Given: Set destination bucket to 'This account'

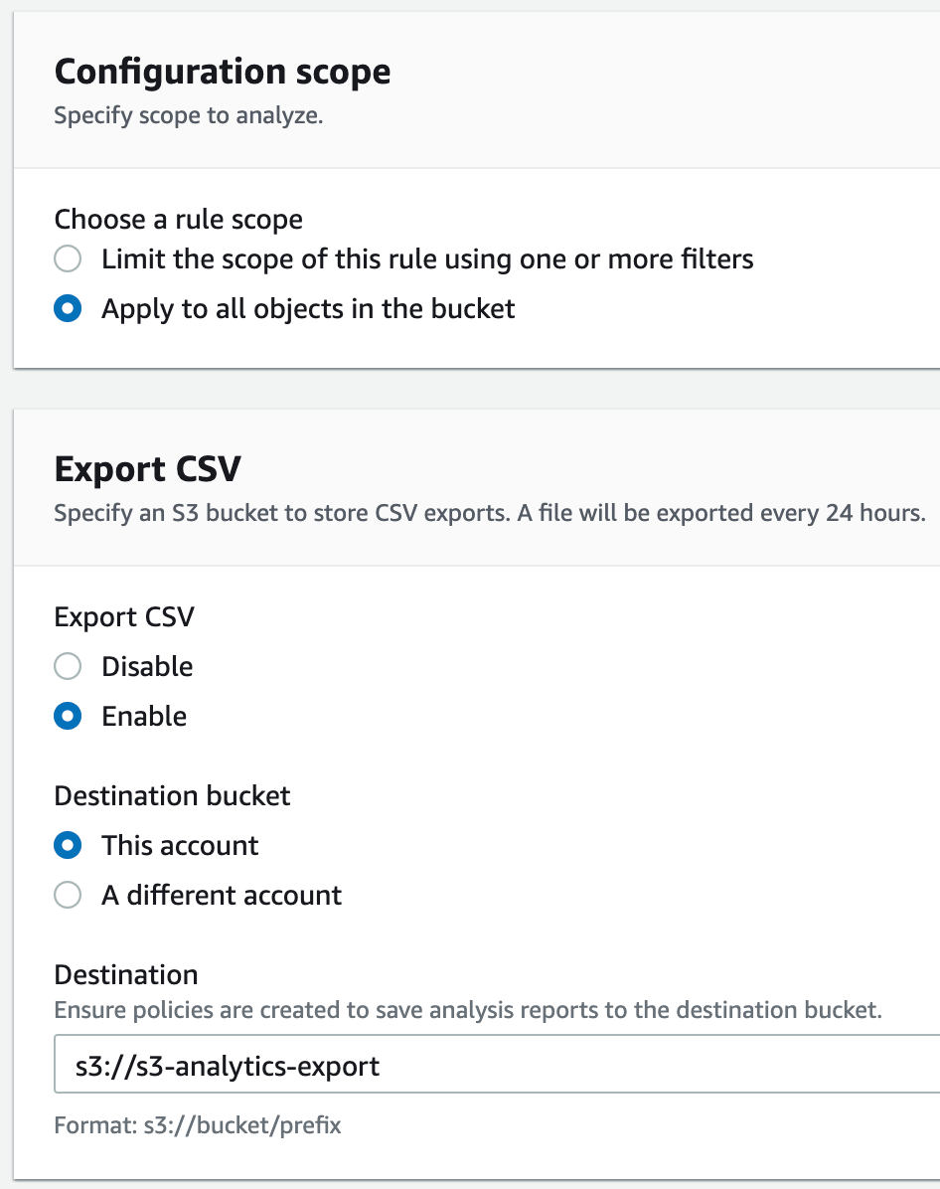Looking at the screenshot, I should (x=68, y=845).
